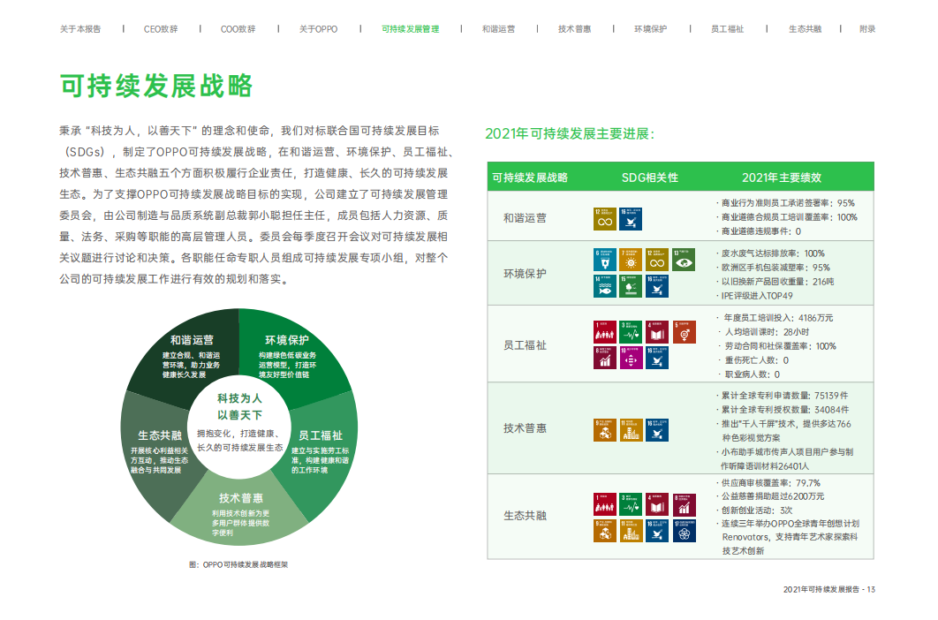
Task: Click SDG 17 partnerships flower icon
Action: pyautogui.click(x=685, y=531)
